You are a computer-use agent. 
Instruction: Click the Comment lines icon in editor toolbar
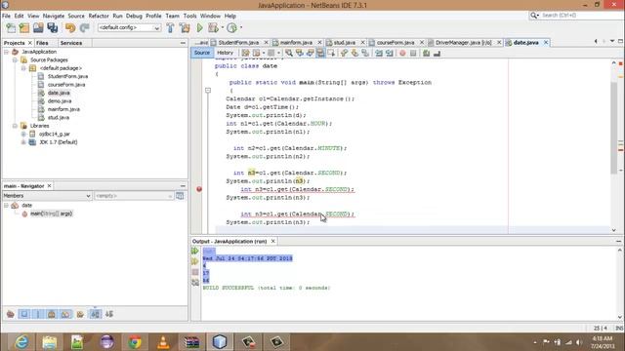426,53
